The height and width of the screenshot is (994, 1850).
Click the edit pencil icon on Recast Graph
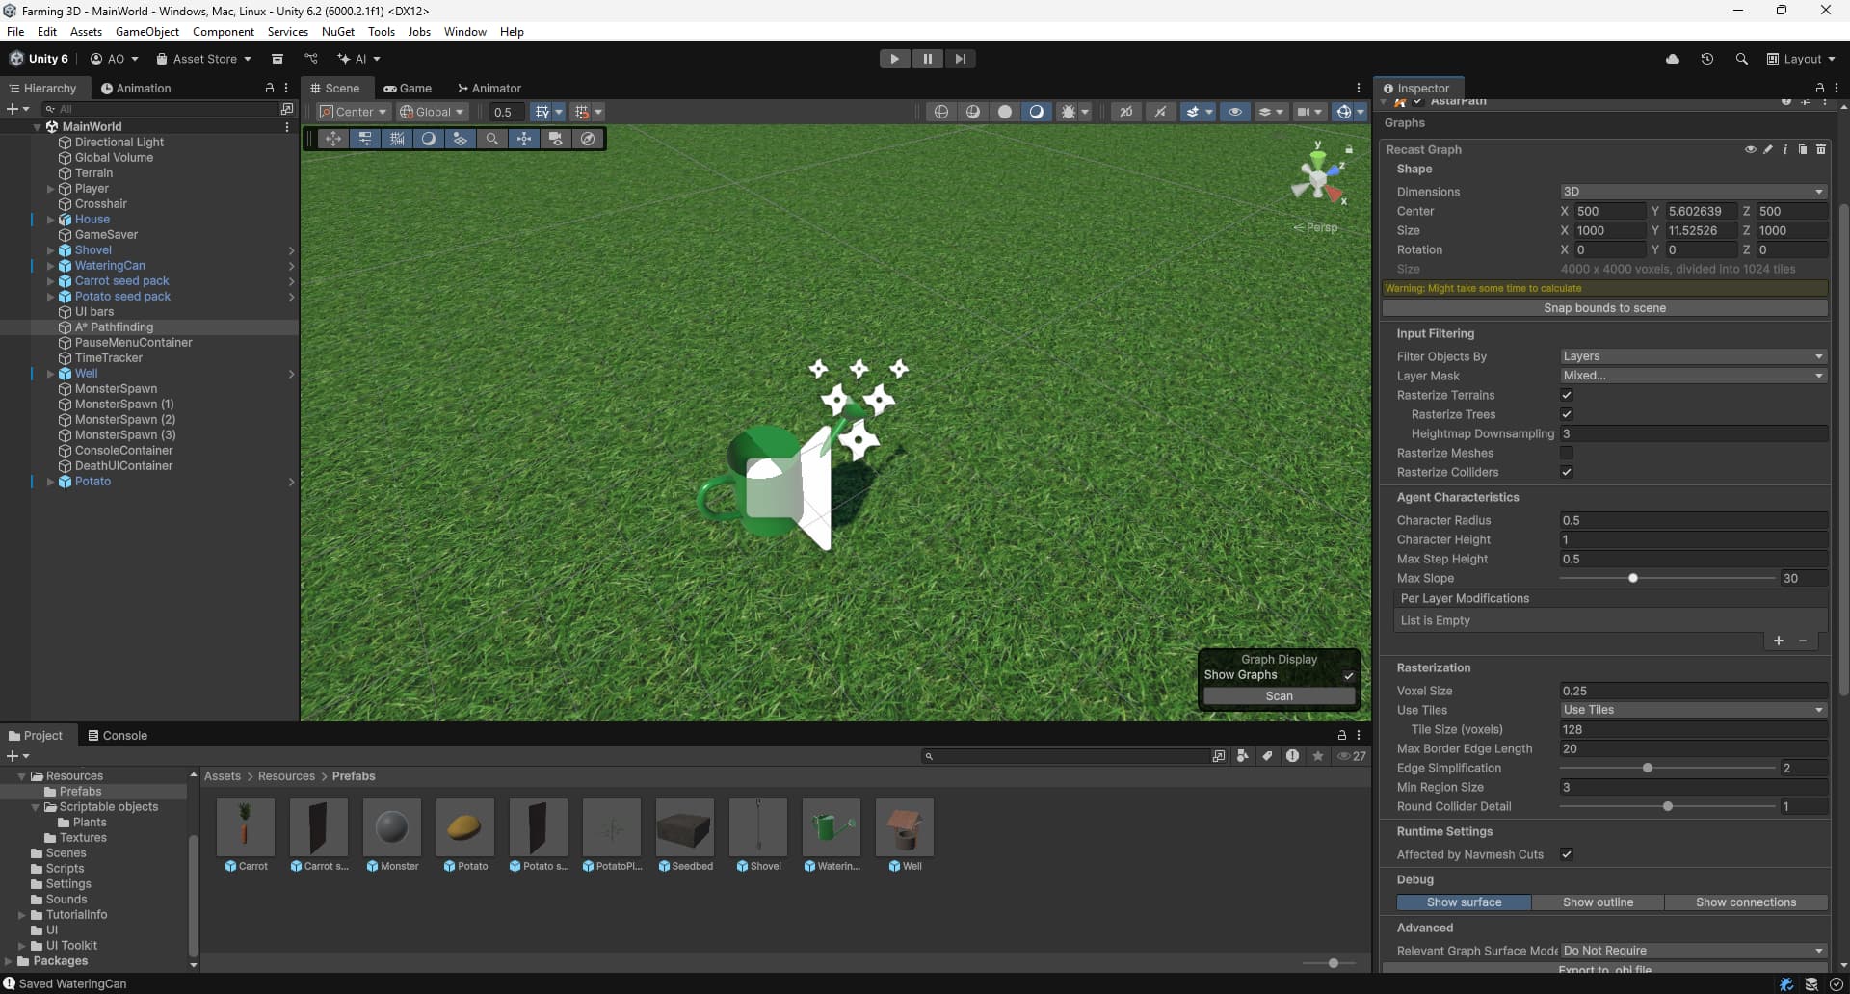pos(1768,149)
